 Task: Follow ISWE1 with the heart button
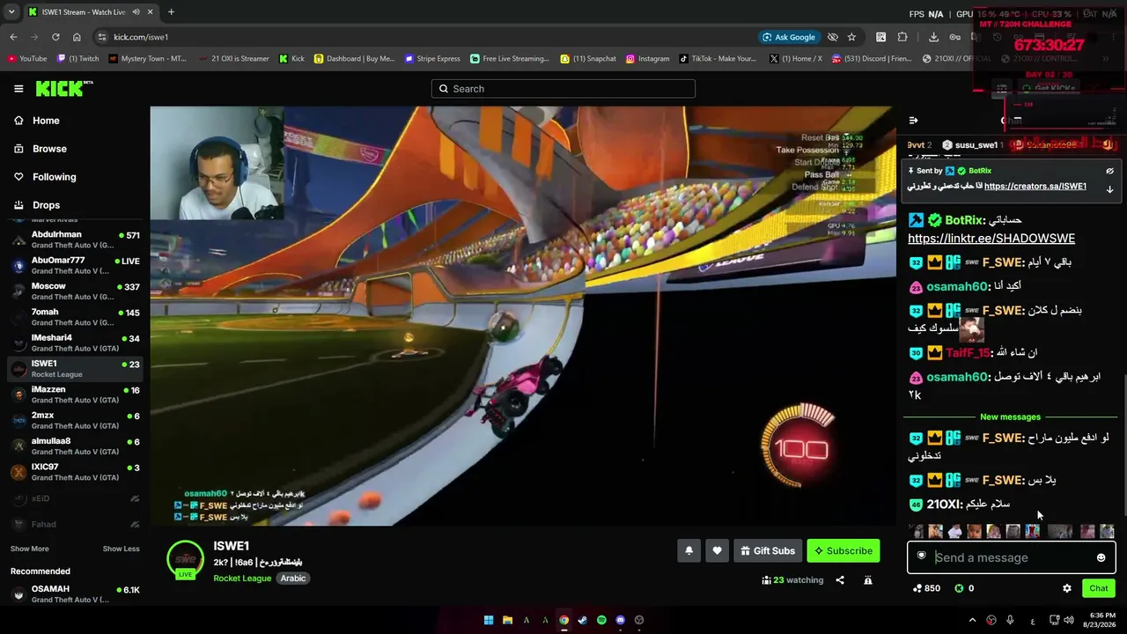click(717, 550)
